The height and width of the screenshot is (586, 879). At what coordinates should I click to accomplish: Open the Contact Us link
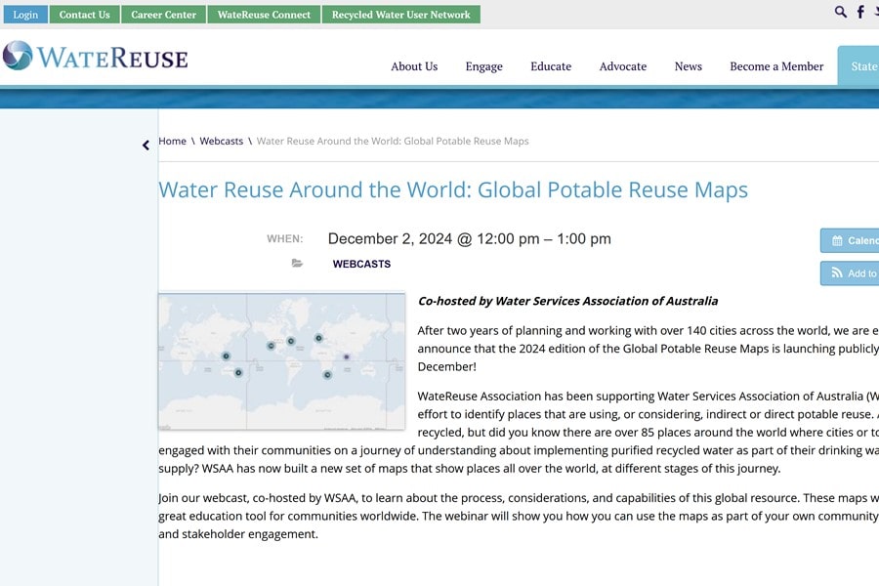tap(84, 15)
